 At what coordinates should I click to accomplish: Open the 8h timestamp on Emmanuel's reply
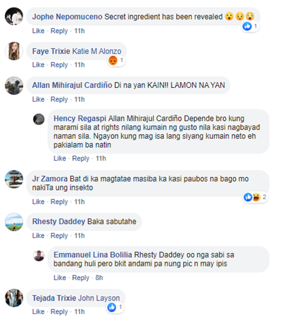[99, 278]
